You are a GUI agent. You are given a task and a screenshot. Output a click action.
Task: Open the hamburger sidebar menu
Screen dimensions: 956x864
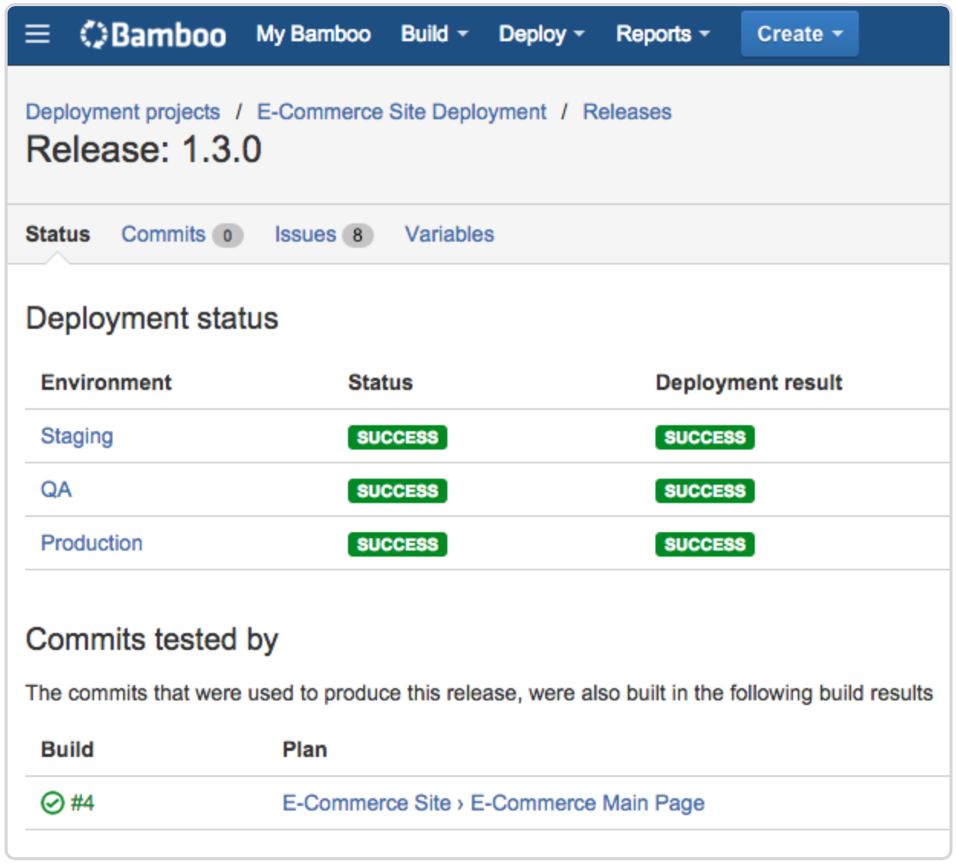tap(37, 34)
